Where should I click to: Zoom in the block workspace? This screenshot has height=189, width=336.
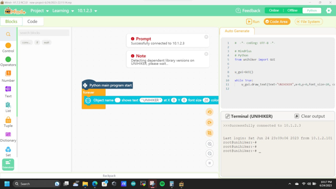coord(210,144)
